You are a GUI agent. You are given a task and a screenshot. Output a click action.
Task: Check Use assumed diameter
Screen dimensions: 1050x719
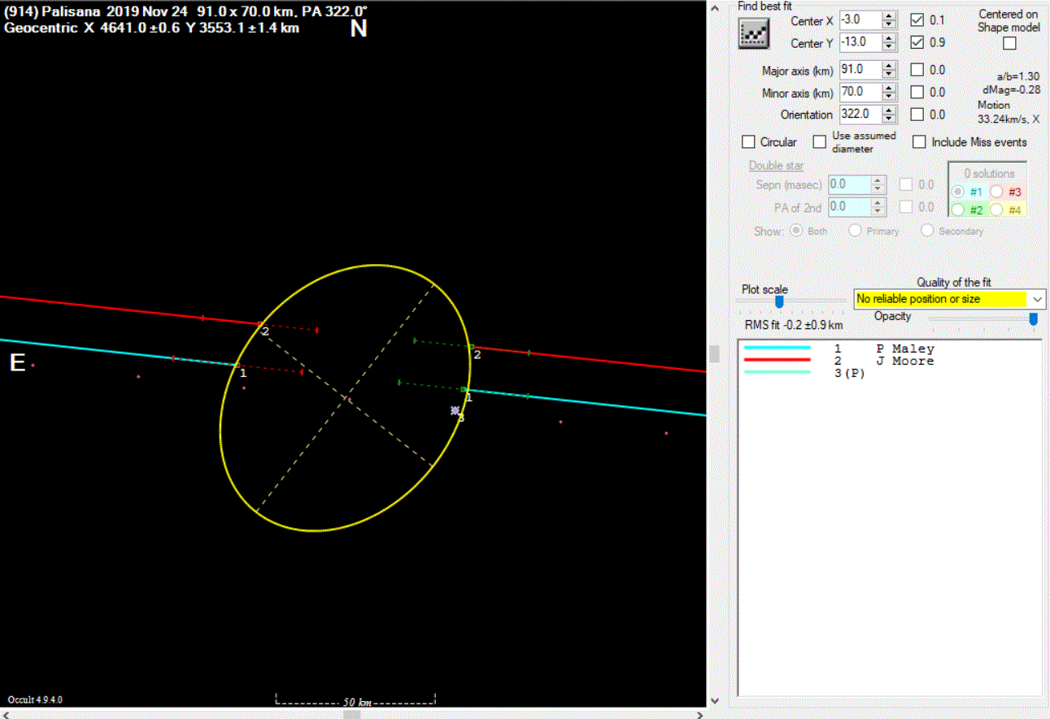click(x=819, y=141)
